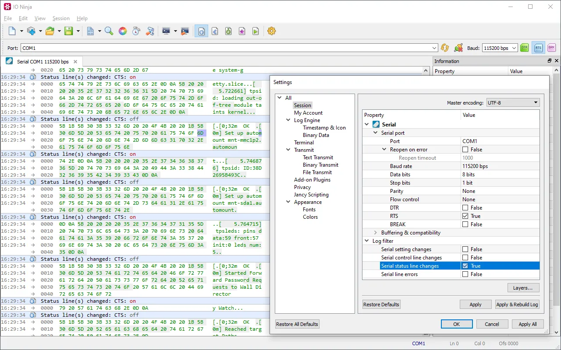Enable the Reopen on error checkbox
This screenshot has height=350, width=561.
465,150
